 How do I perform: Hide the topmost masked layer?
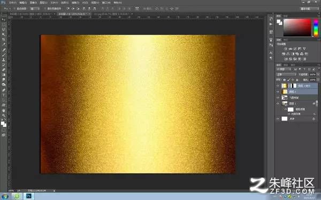pos(278,86)
